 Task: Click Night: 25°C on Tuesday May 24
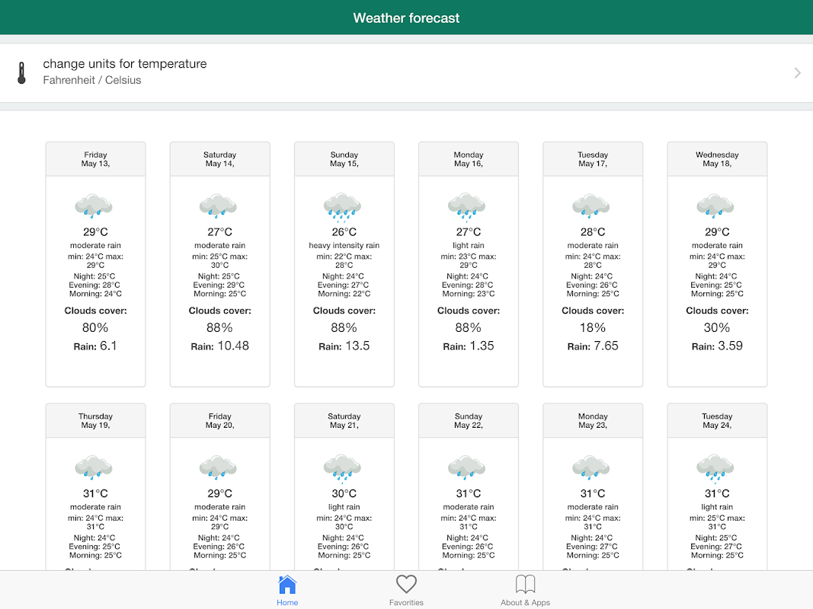point(716,538)
